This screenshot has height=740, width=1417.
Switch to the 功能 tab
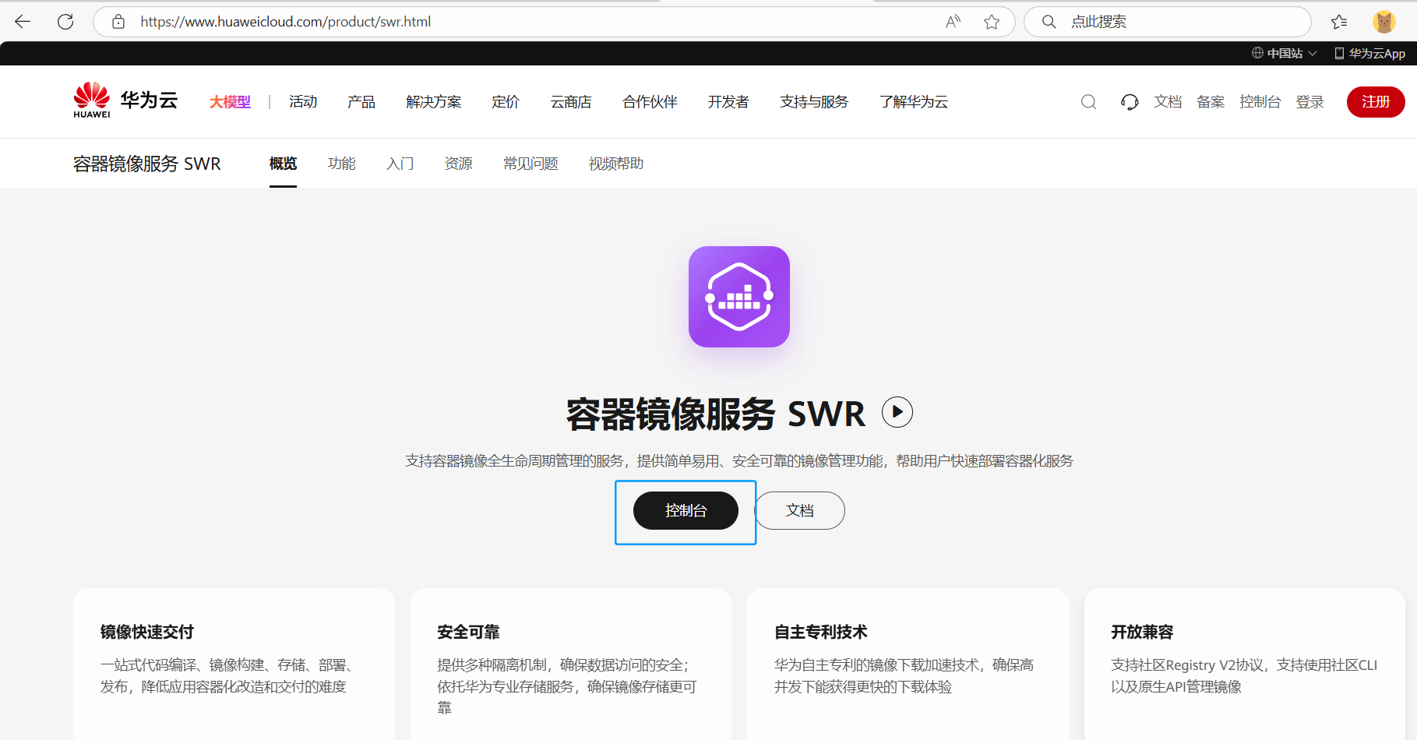(342, 164)
